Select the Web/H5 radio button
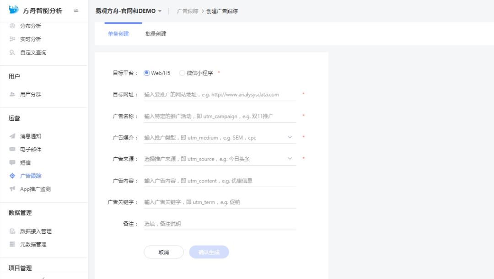The width and height of the screenshot is (494, 279). click(x=146, y=73)
